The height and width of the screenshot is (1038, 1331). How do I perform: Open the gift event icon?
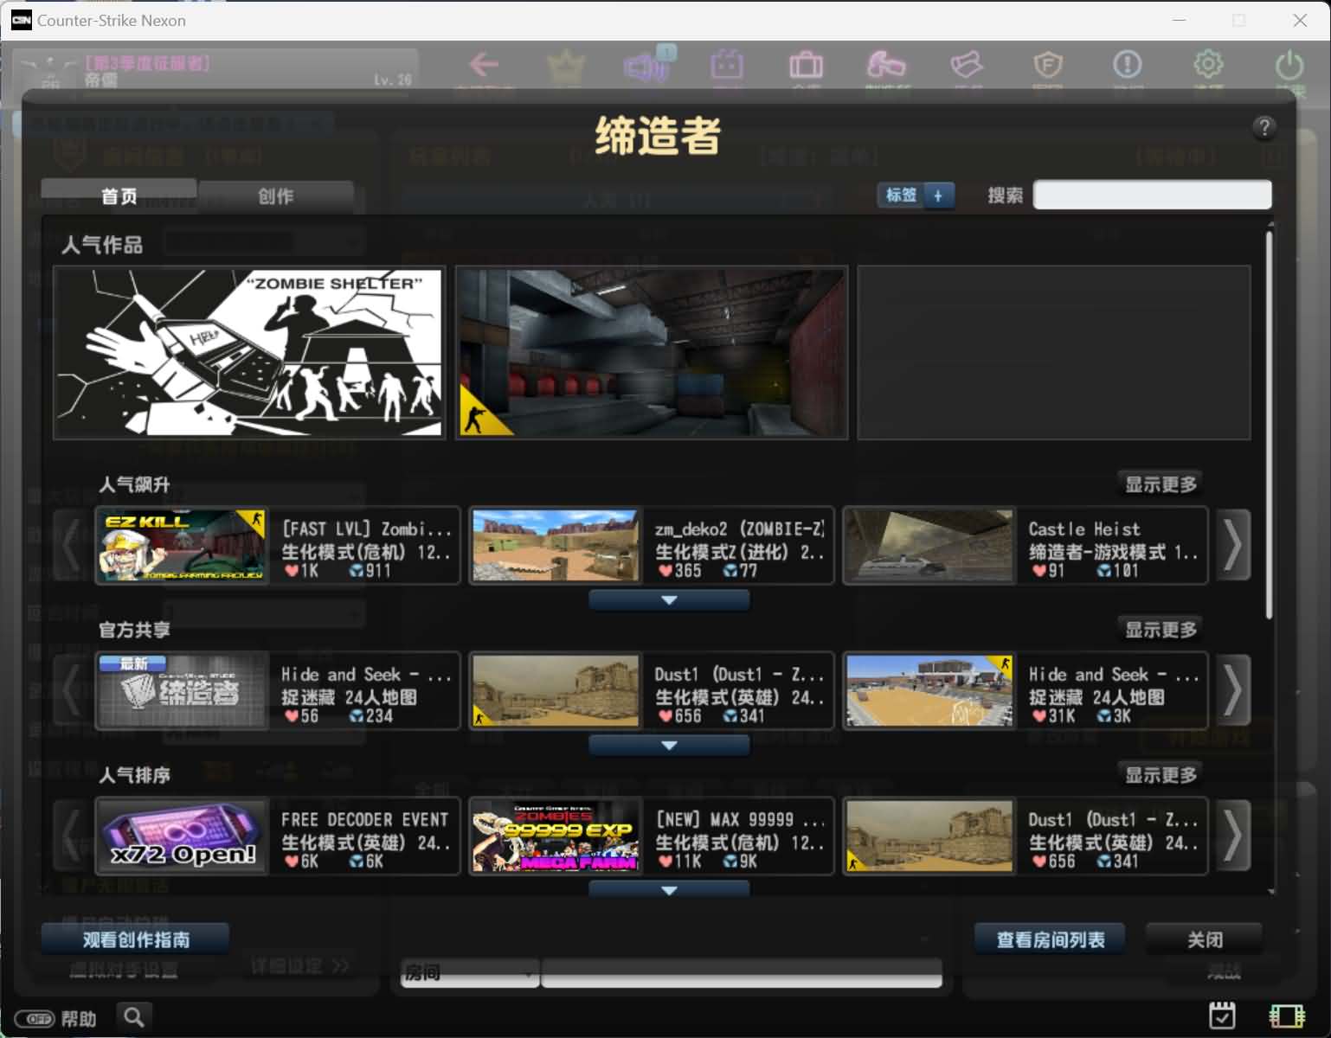click(x=728, y=65)
